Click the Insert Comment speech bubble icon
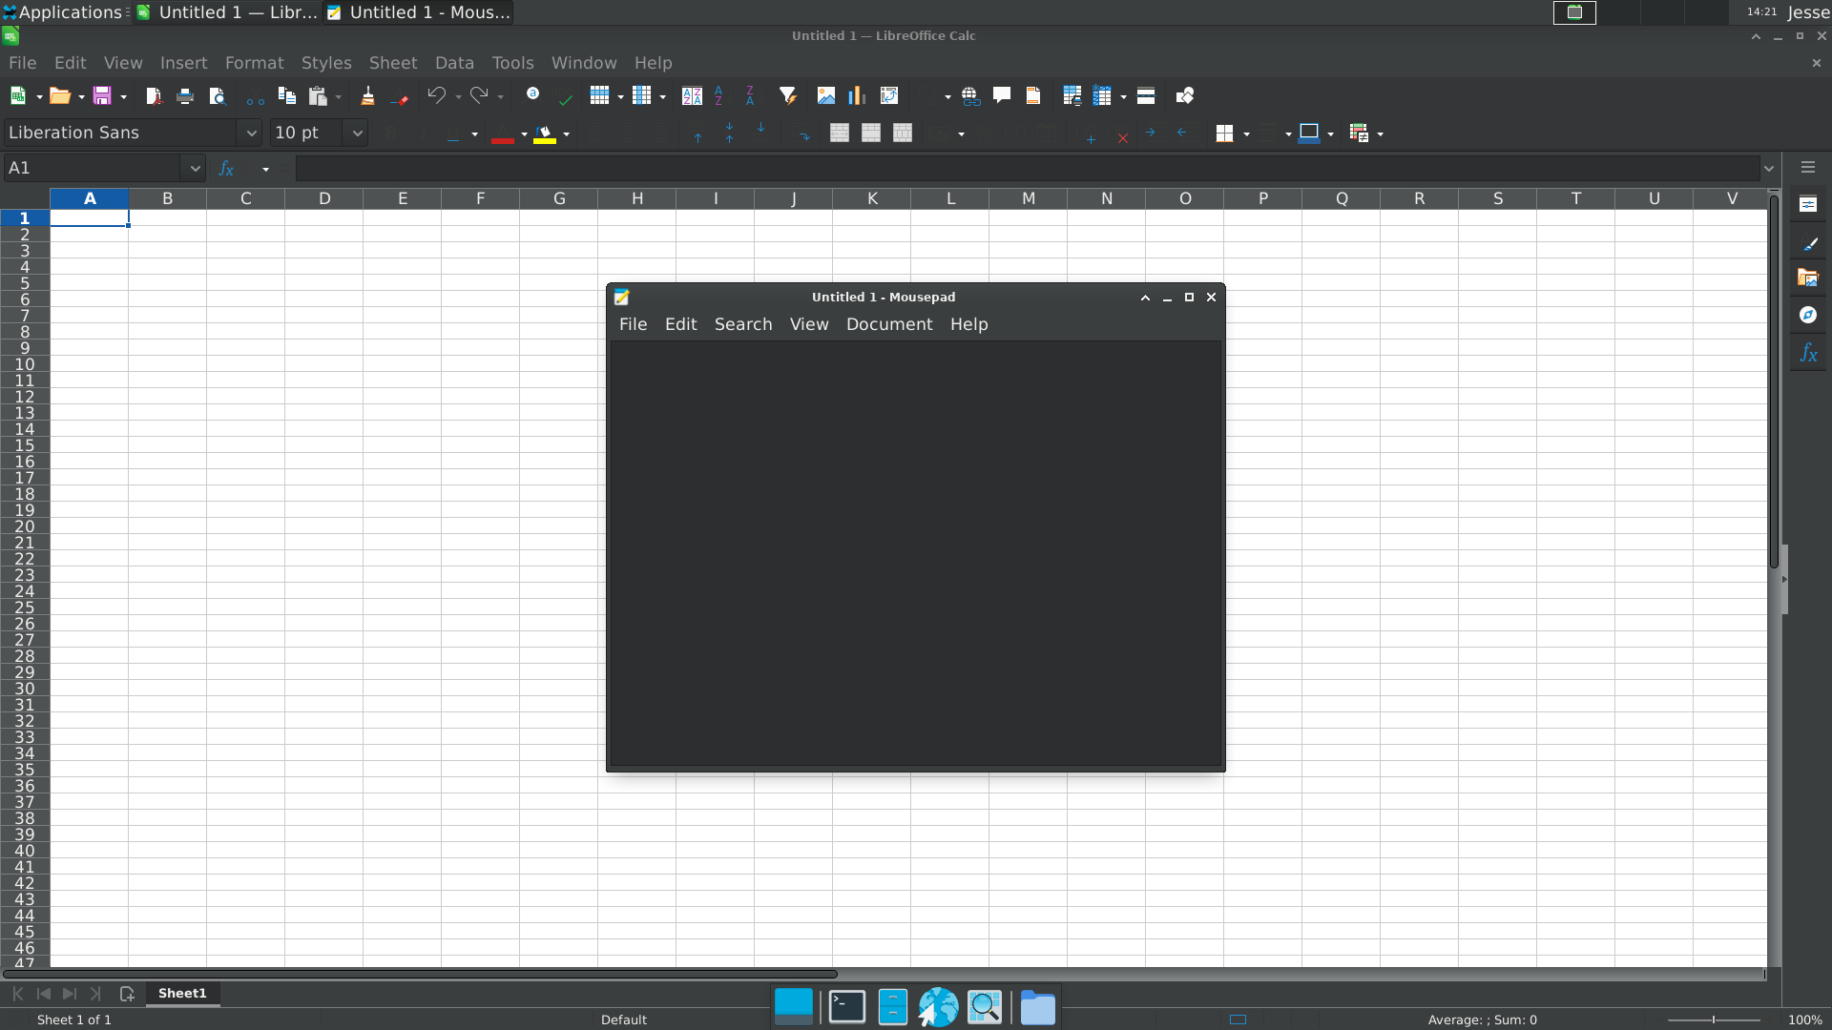1832x1030 pixels. point(1002,95)
